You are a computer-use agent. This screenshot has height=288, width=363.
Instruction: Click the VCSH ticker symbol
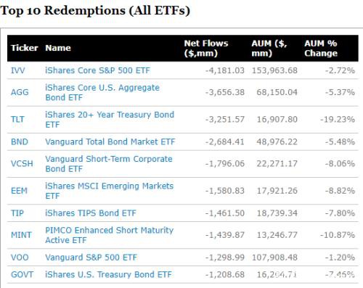click(x=22, y=163)
